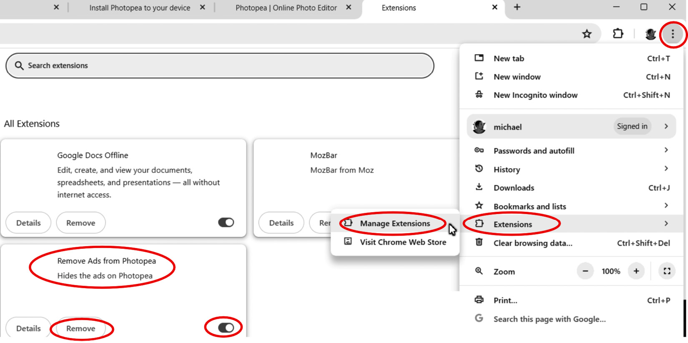
Task: Click the printer icon beside Print
Action: pyautogui.click(x=479, y=299)
